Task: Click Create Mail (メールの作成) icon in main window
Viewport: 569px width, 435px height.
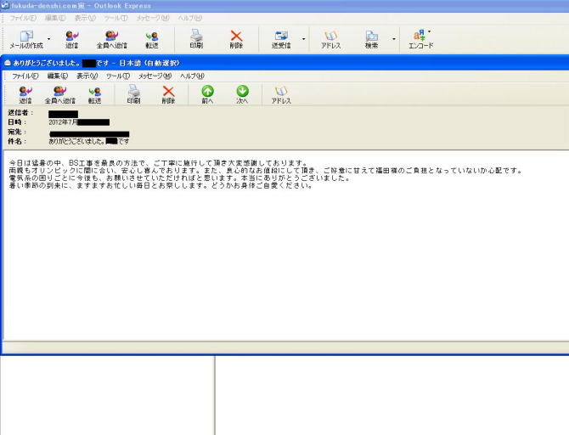Action: tap(26, 39)
